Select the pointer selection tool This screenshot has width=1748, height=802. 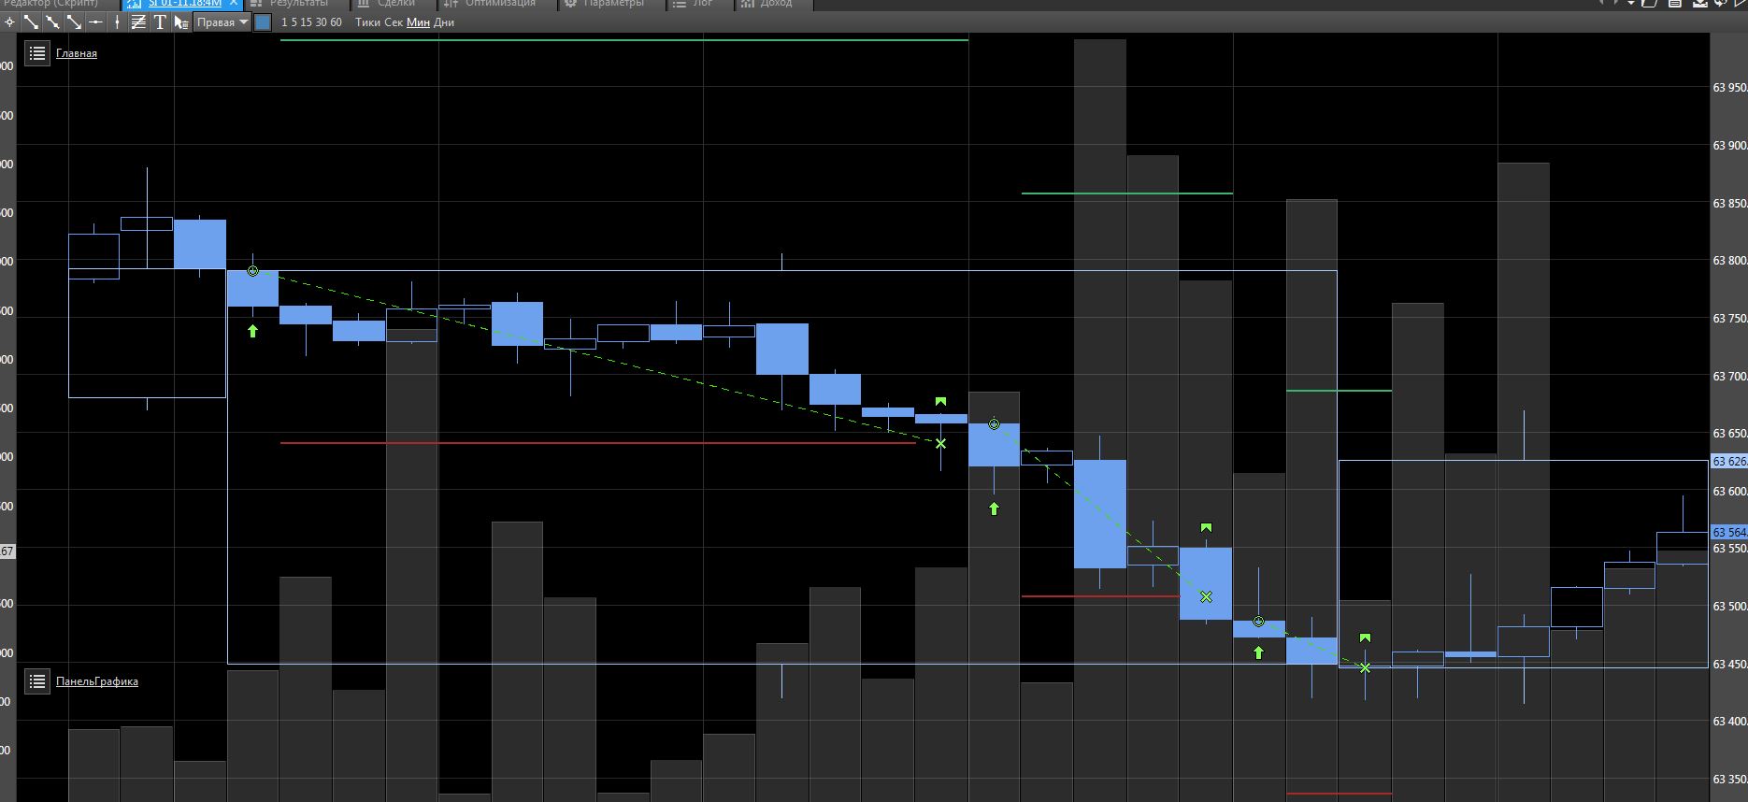181,22
